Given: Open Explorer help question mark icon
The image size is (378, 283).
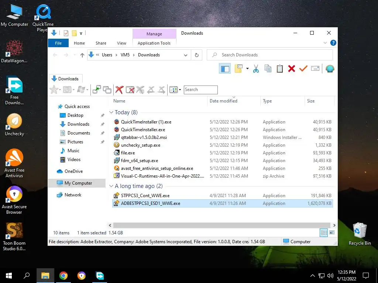Looking at the screenshot, I should 333,43.
